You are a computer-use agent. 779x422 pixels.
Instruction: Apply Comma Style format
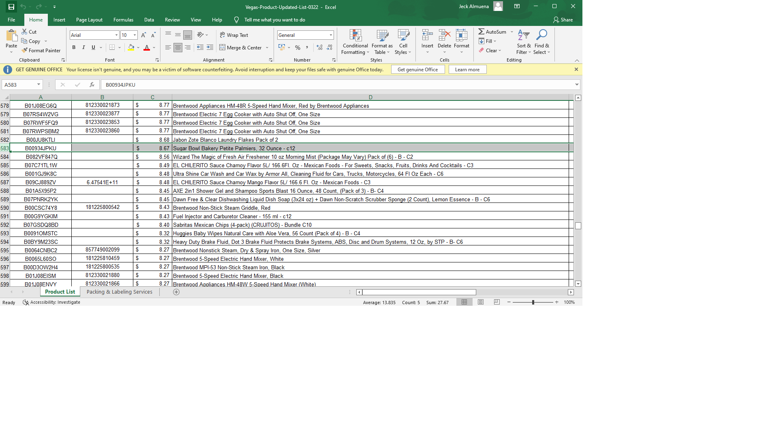[307, 47]
